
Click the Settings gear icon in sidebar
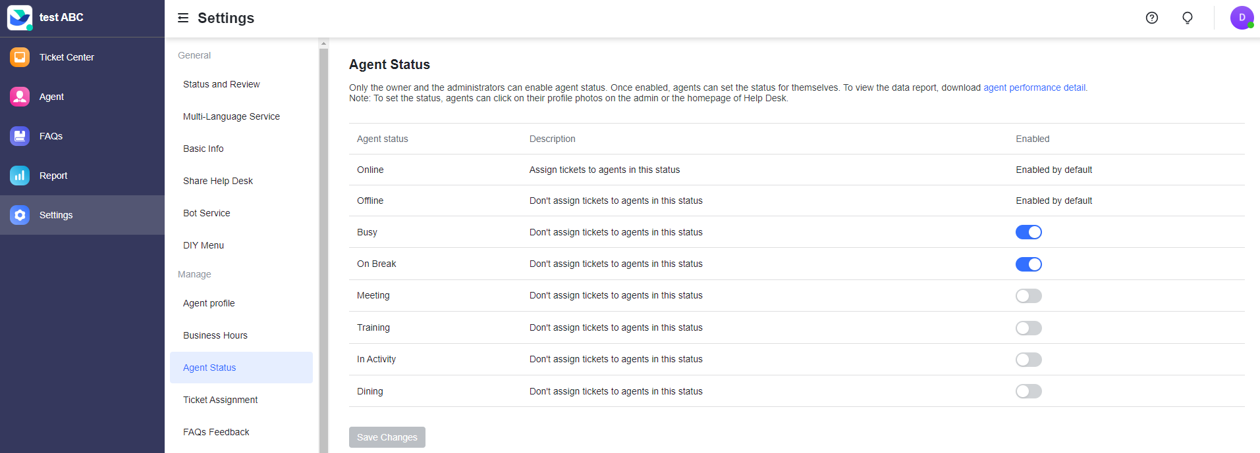click(x=20, y=215)
